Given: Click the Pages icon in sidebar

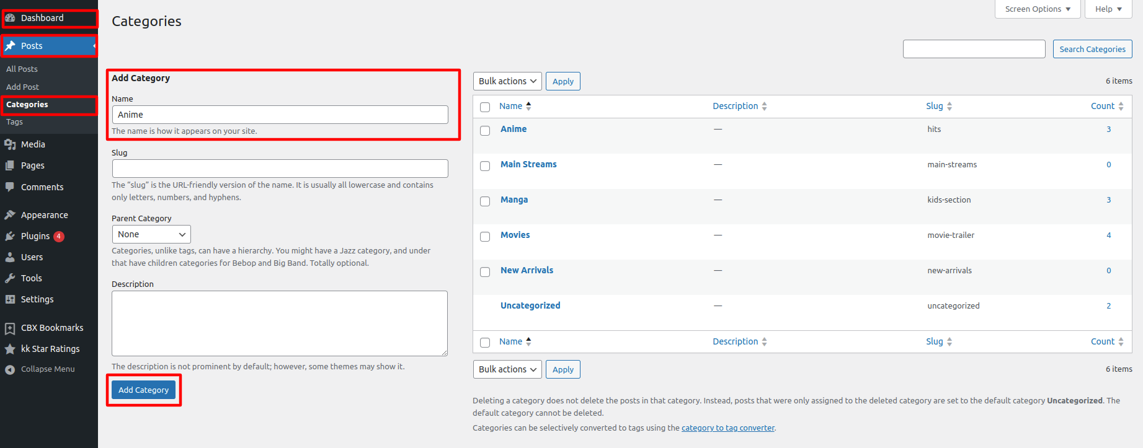Looking at the screenshot, I should point(10,165).
